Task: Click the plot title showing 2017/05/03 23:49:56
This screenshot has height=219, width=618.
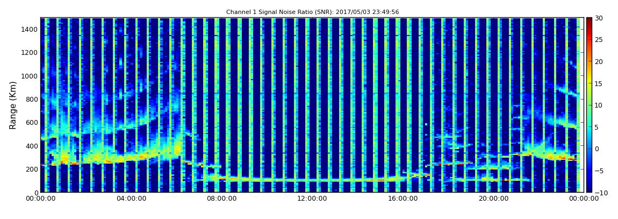Action: point(313,12)
